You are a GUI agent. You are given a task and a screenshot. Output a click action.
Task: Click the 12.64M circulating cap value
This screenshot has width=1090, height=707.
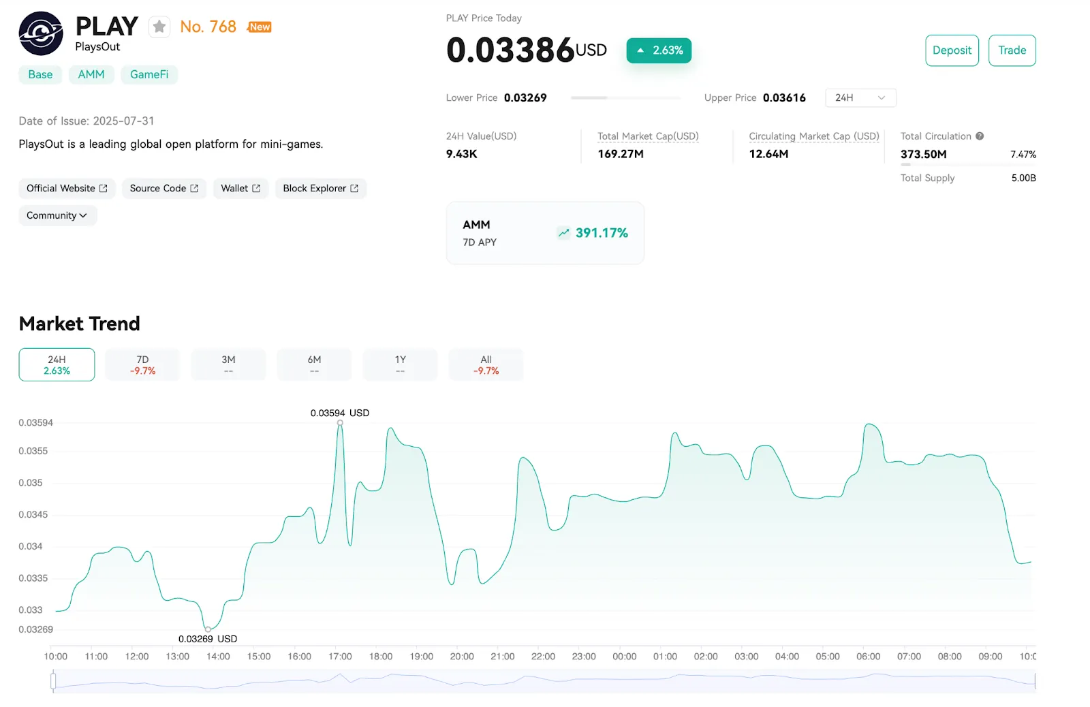(x=769, y=154)
